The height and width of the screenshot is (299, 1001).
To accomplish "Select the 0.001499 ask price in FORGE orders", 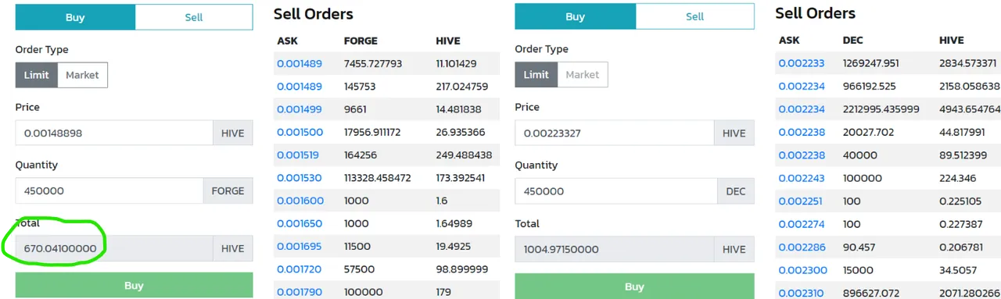I will point(300,109).
